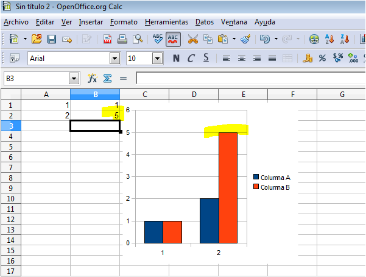Viewport: 366px width, 277px height.
Task: Expand the font name dropdown
Action: [x=114, y=59]
